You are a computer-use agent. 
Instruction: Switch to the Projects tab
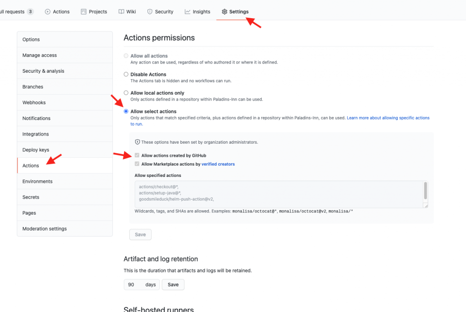(94, 11)
